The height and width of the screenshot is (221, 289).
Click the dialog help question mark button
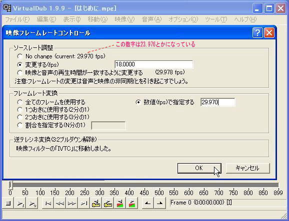click(257, 33)
